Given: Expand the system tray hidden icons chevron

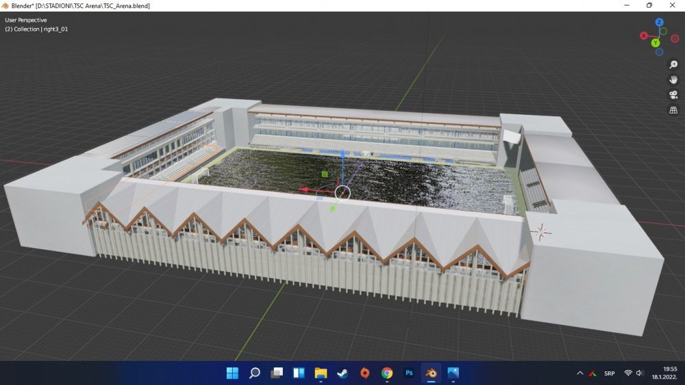Looking at the screenshot, I should (580, 373).
